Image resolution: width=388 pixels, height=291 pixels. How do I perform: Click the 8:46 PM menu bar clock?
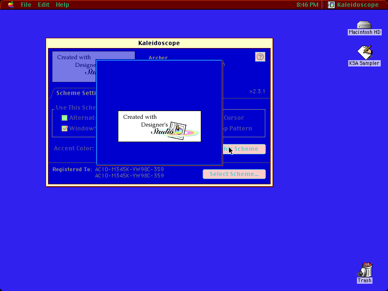[x=307, y=5]
